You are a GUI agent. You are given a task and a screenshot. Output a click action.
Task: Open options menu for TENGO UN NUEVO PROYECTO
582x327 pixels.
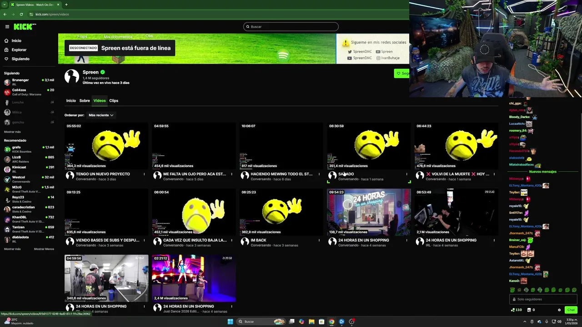click(x=144, y=174)
